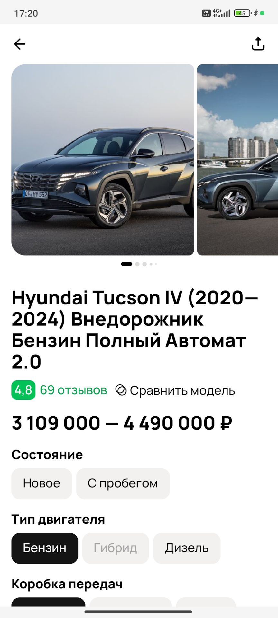Open the share icon menu
Viewport: 278px width, 618px height.
[258, 44]
